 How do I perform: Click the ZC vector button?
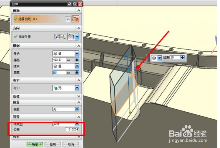tap(72, 36)
